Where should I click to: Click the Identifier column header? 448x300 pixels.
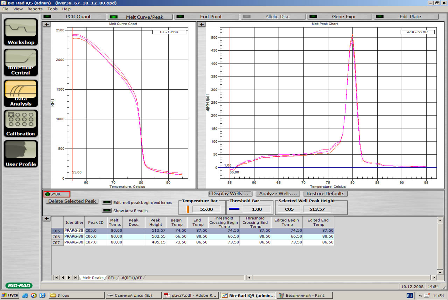[74, 222]
